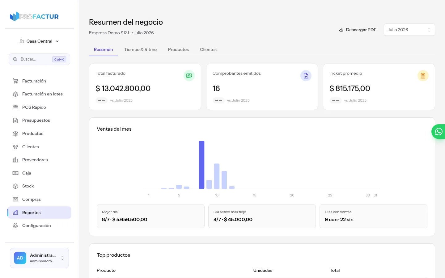Viewport: 445px width, 278px height.
Task: Open Compras inbox icon
Action: click(15, 199)
